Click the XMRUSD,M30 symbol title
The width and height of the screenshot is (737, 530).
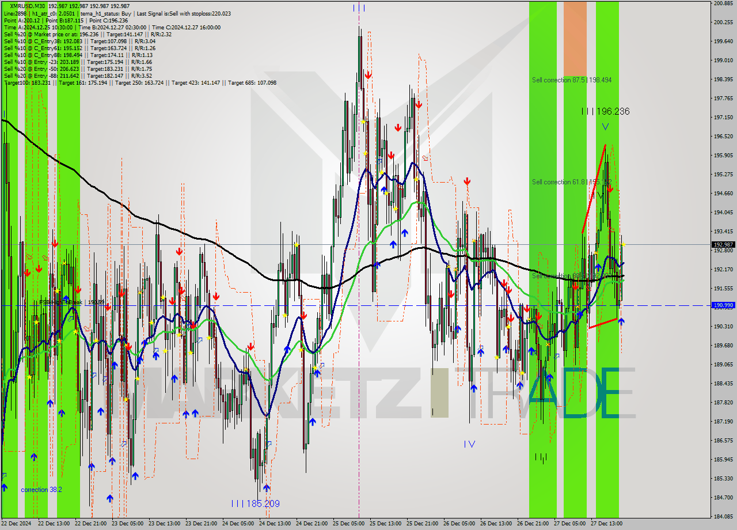[27, 6]
